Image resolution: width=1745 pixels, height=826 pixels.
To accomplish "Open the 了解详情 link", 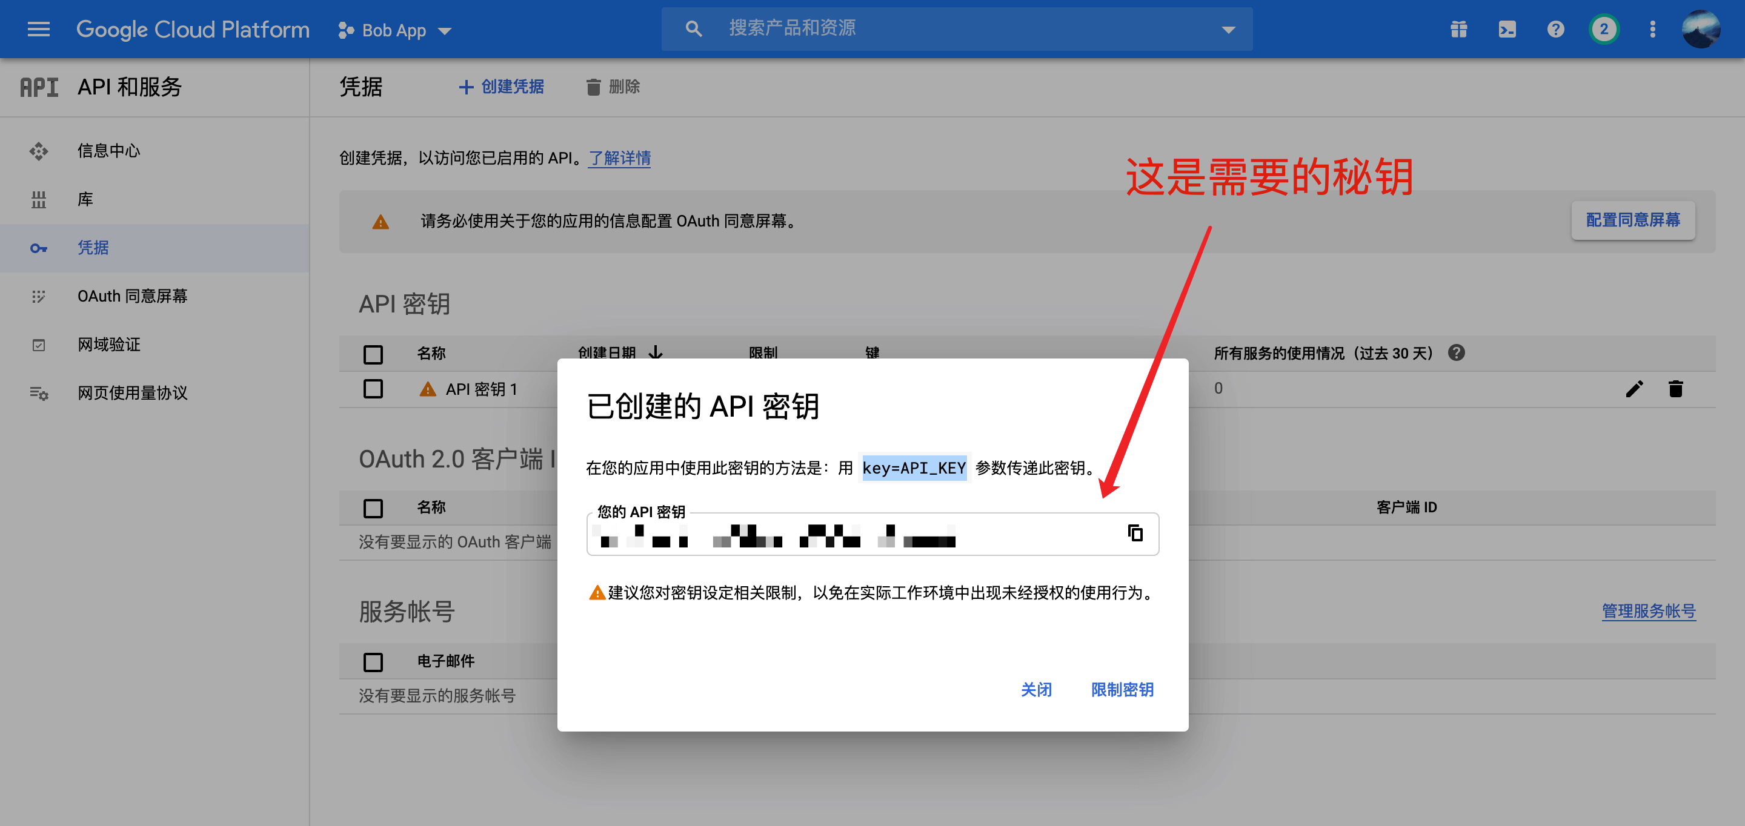I will (619, 158).
